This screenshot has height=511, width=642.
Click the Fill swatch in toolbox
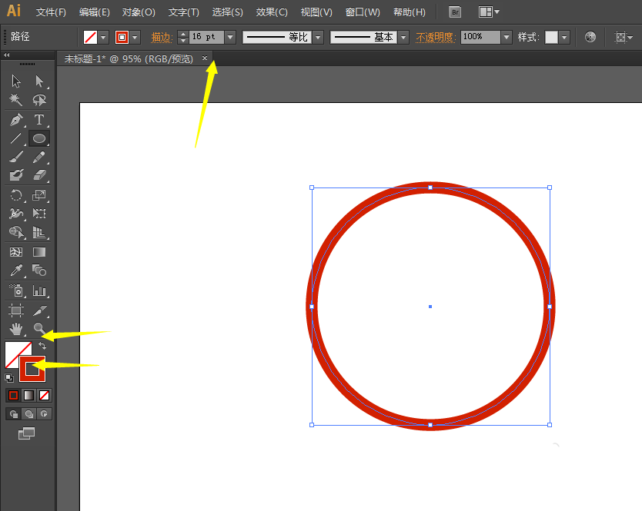(15, 352)
